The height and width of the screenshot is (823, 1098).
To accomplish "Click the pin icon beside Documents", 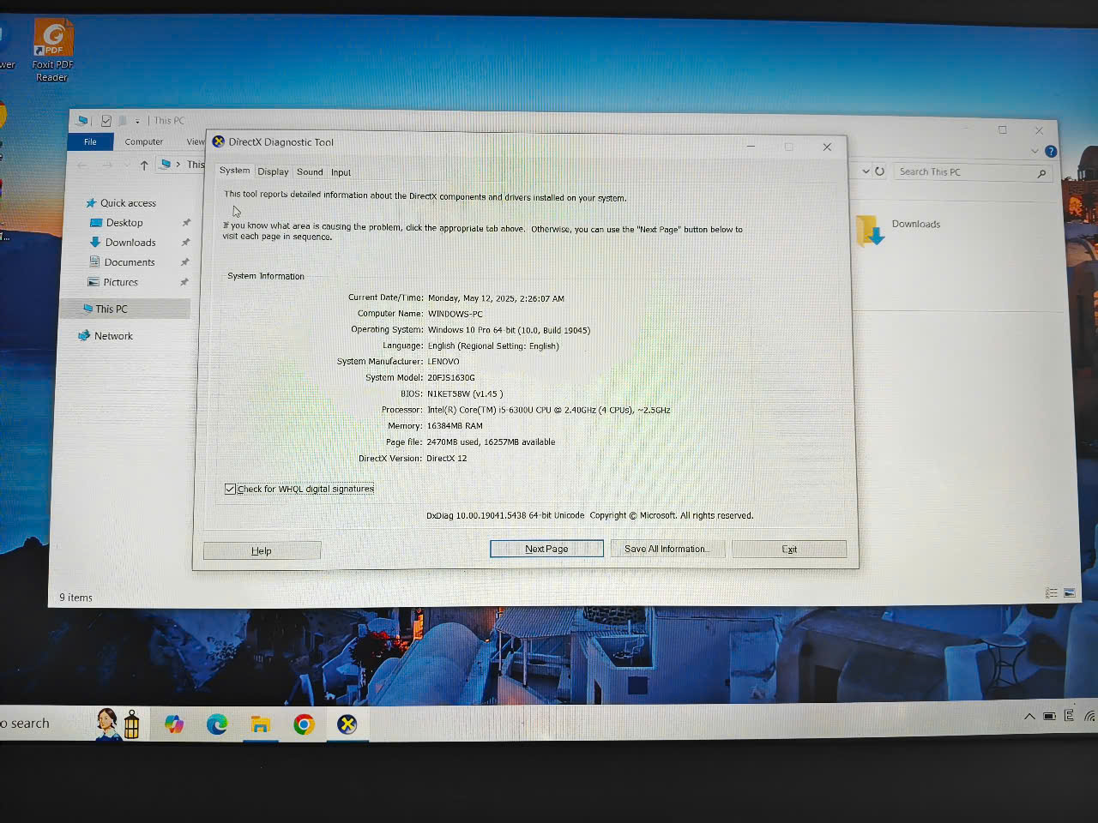I will [x=184, y=262].
